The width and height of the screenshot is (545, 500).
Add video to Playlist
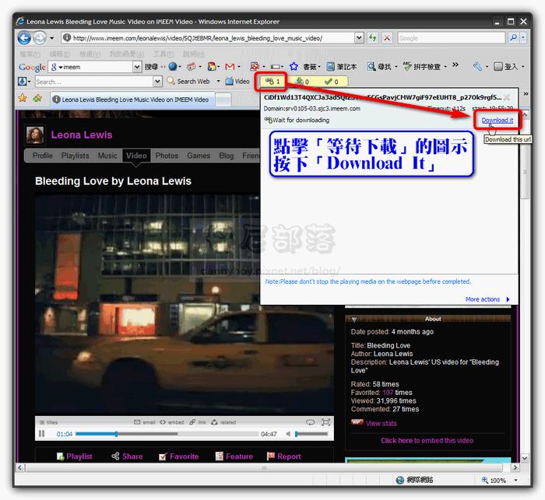coord(75,456)
